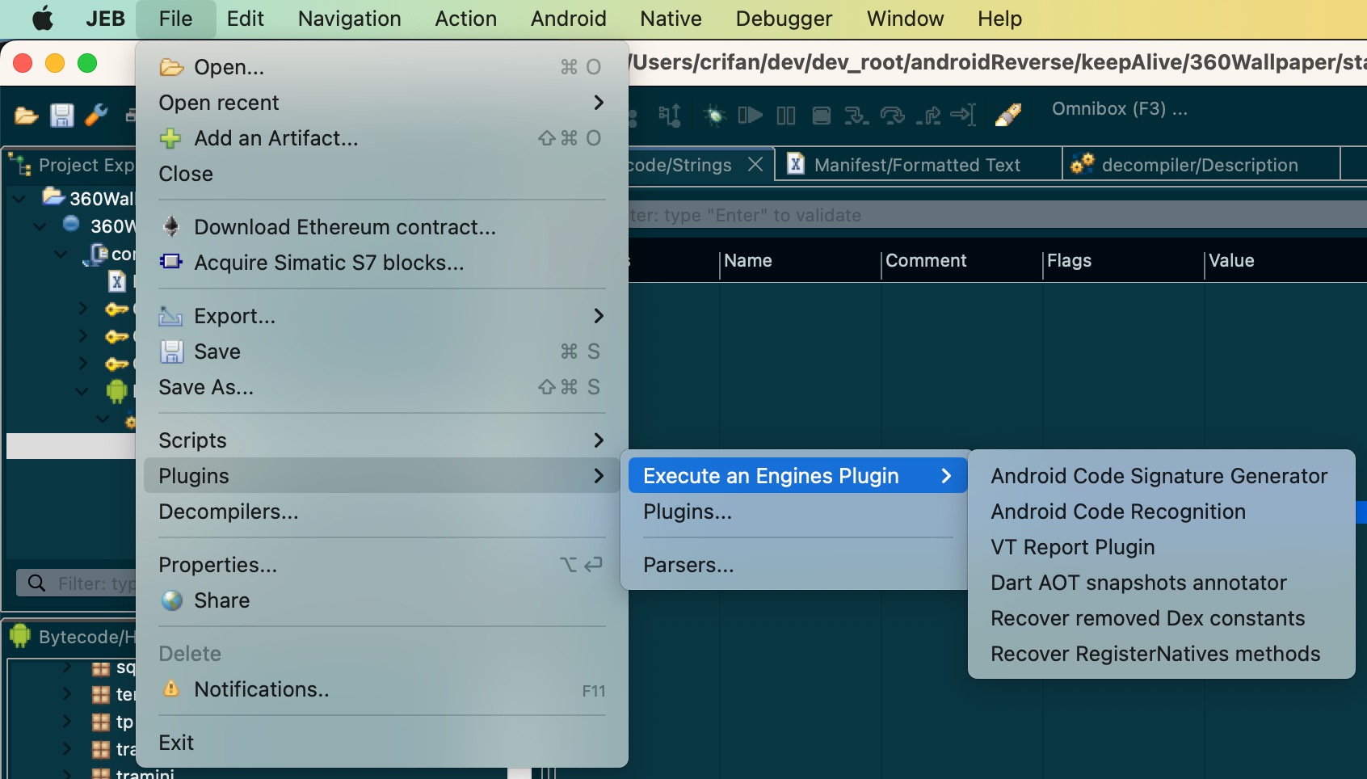Open the Debugger menu

784,19
